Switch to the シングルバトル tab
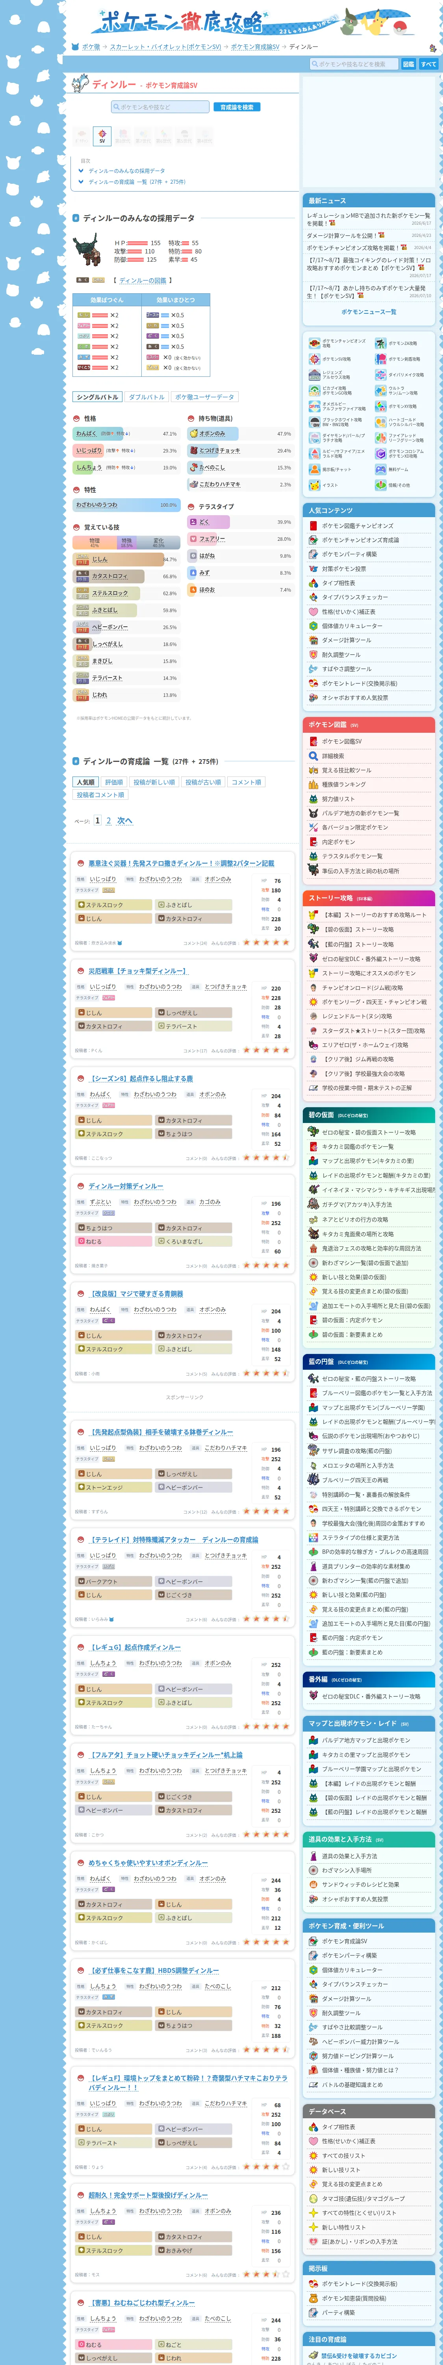Screen dimensions: 443x2365 [98, 398]
